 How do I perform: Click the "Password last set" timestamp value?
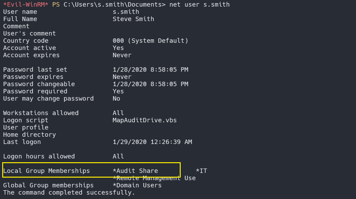[150, 70]
